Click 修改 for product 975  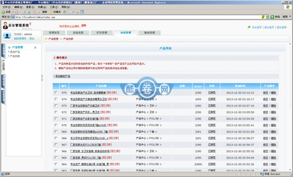tap(265, 93)
